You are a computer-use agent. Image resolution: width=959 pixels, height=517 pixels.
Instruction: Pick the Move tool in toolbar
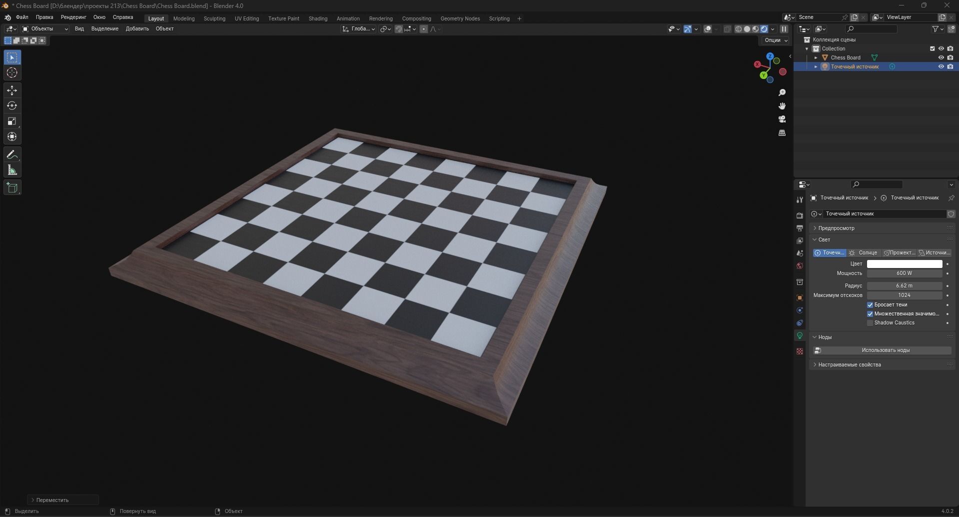(x=12, y=90)
